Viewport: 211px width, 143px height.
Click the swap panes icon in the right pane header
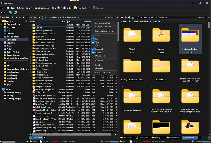point(203,18)
